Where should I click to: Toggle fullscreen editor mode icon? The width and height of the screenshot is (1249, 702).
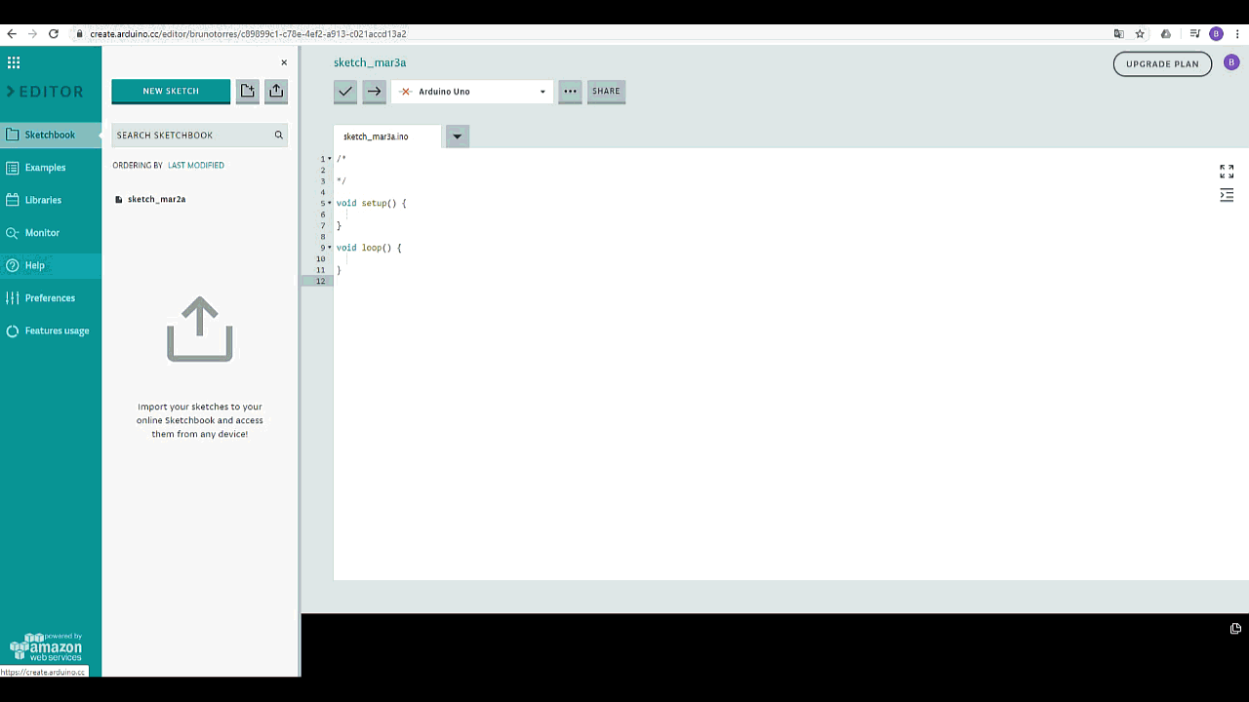tap(1227, 172)
